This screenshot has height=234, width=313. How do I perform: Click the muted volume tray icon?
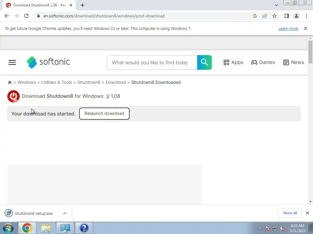[282, 229]
